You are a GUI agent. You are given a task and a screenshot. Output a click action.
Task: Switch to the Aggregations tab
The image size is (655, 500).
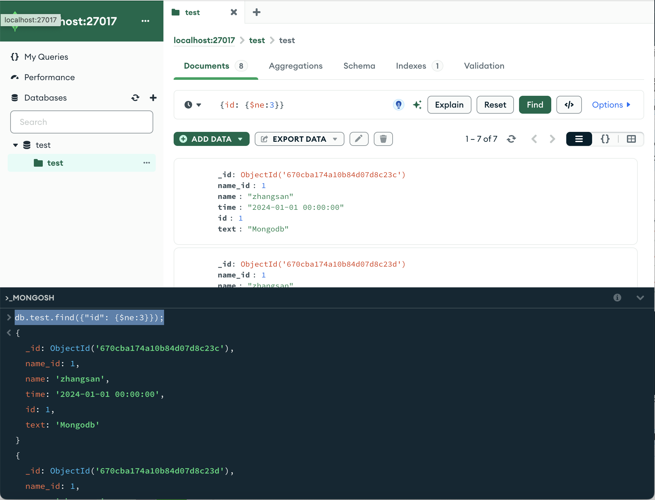point(296,66)
